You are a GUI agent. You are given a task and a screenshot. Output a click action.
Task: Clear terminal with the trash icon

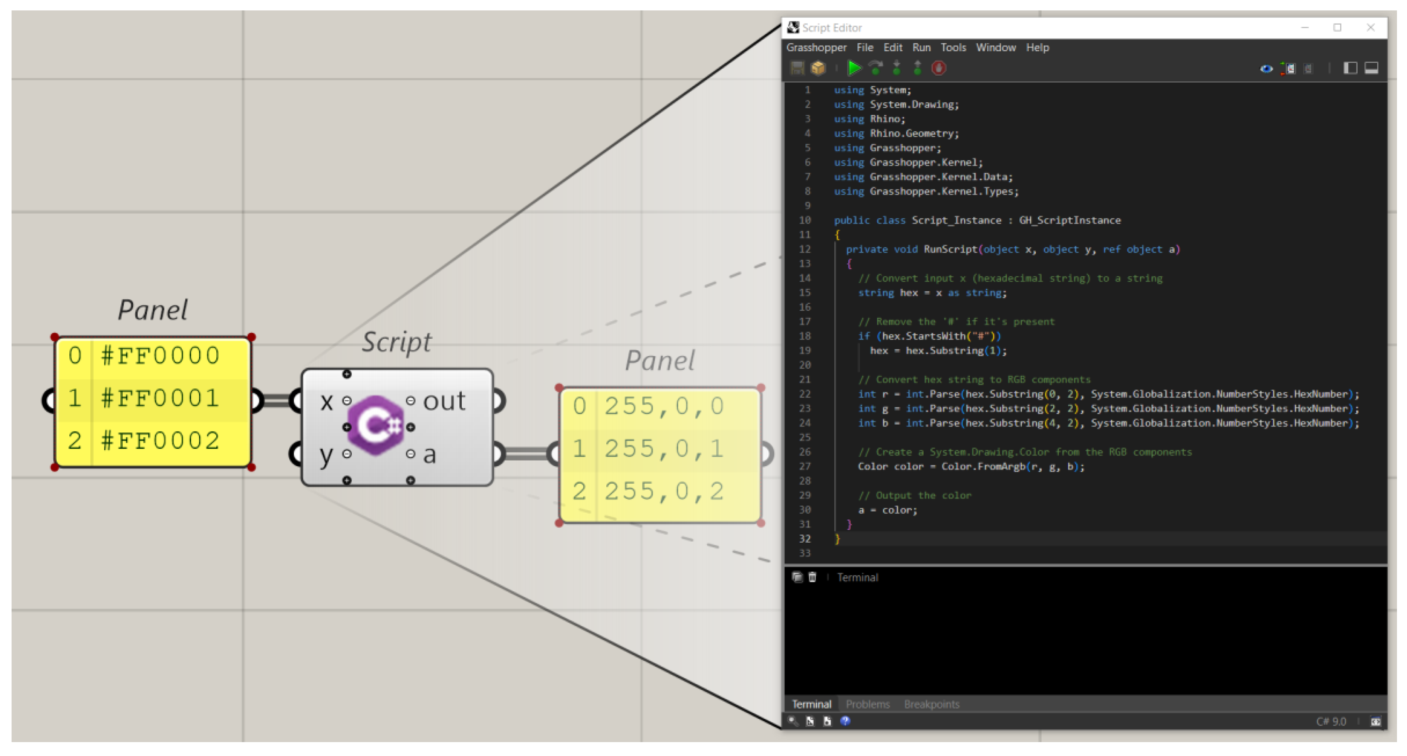click(x=812, y=577)
